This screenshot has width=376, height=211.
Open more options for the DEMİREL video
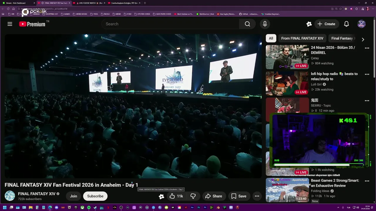(x=367, y=48)
